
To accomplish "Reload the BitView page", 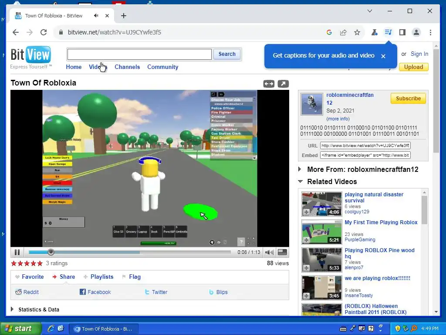I will pyautogui.click(x=44, y=32).
